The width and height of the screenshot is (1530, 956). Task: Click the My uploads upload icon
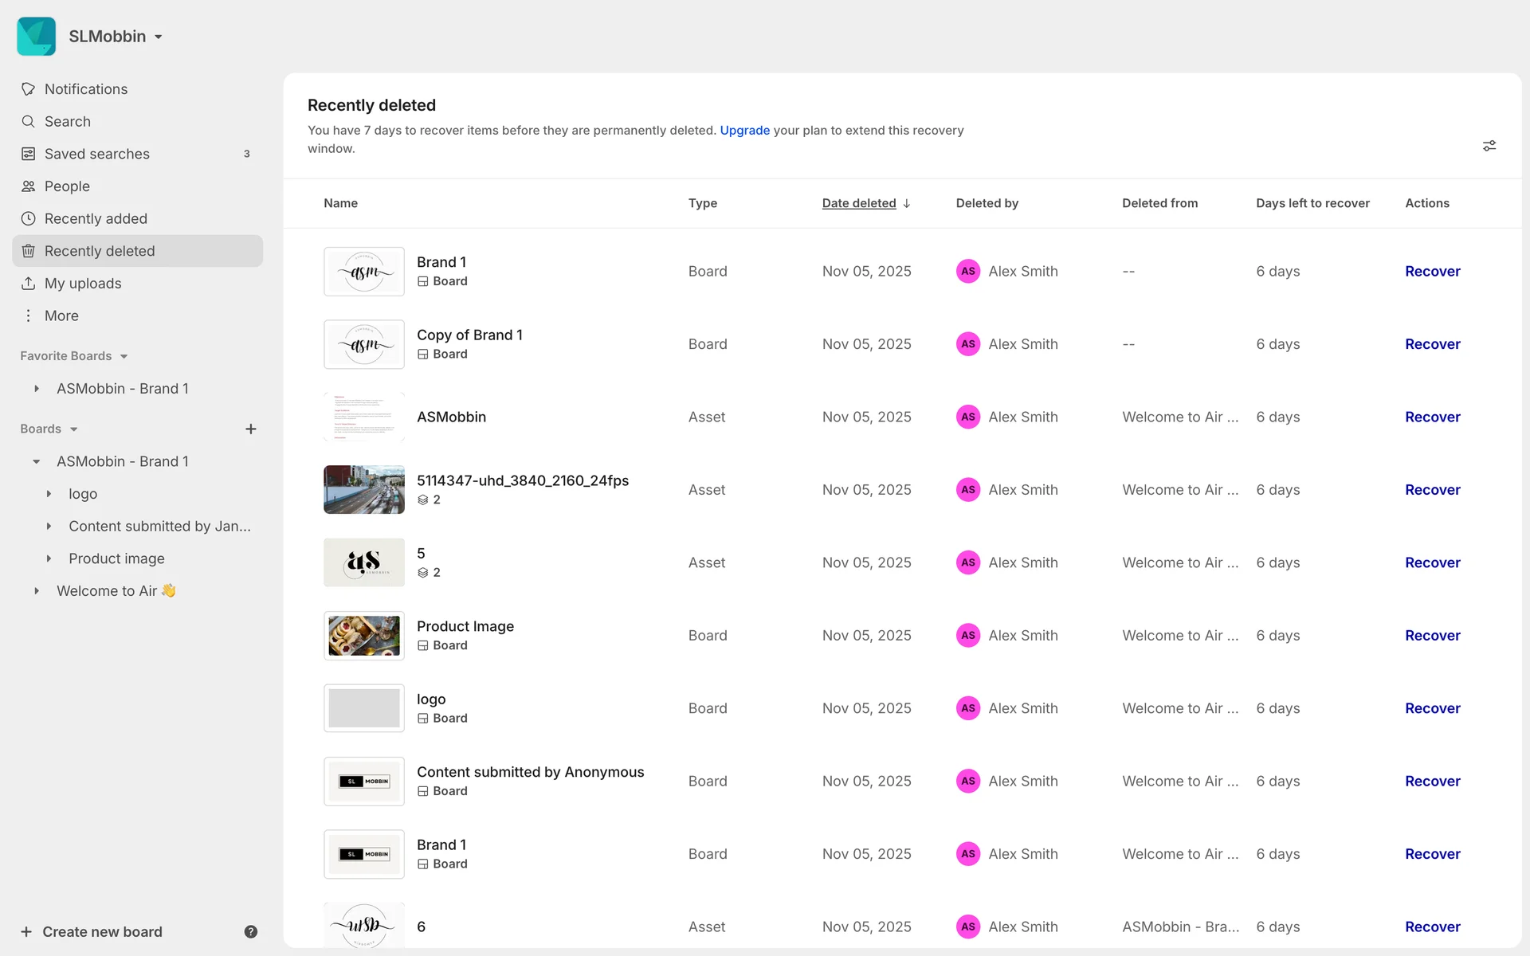pos(29,284)
